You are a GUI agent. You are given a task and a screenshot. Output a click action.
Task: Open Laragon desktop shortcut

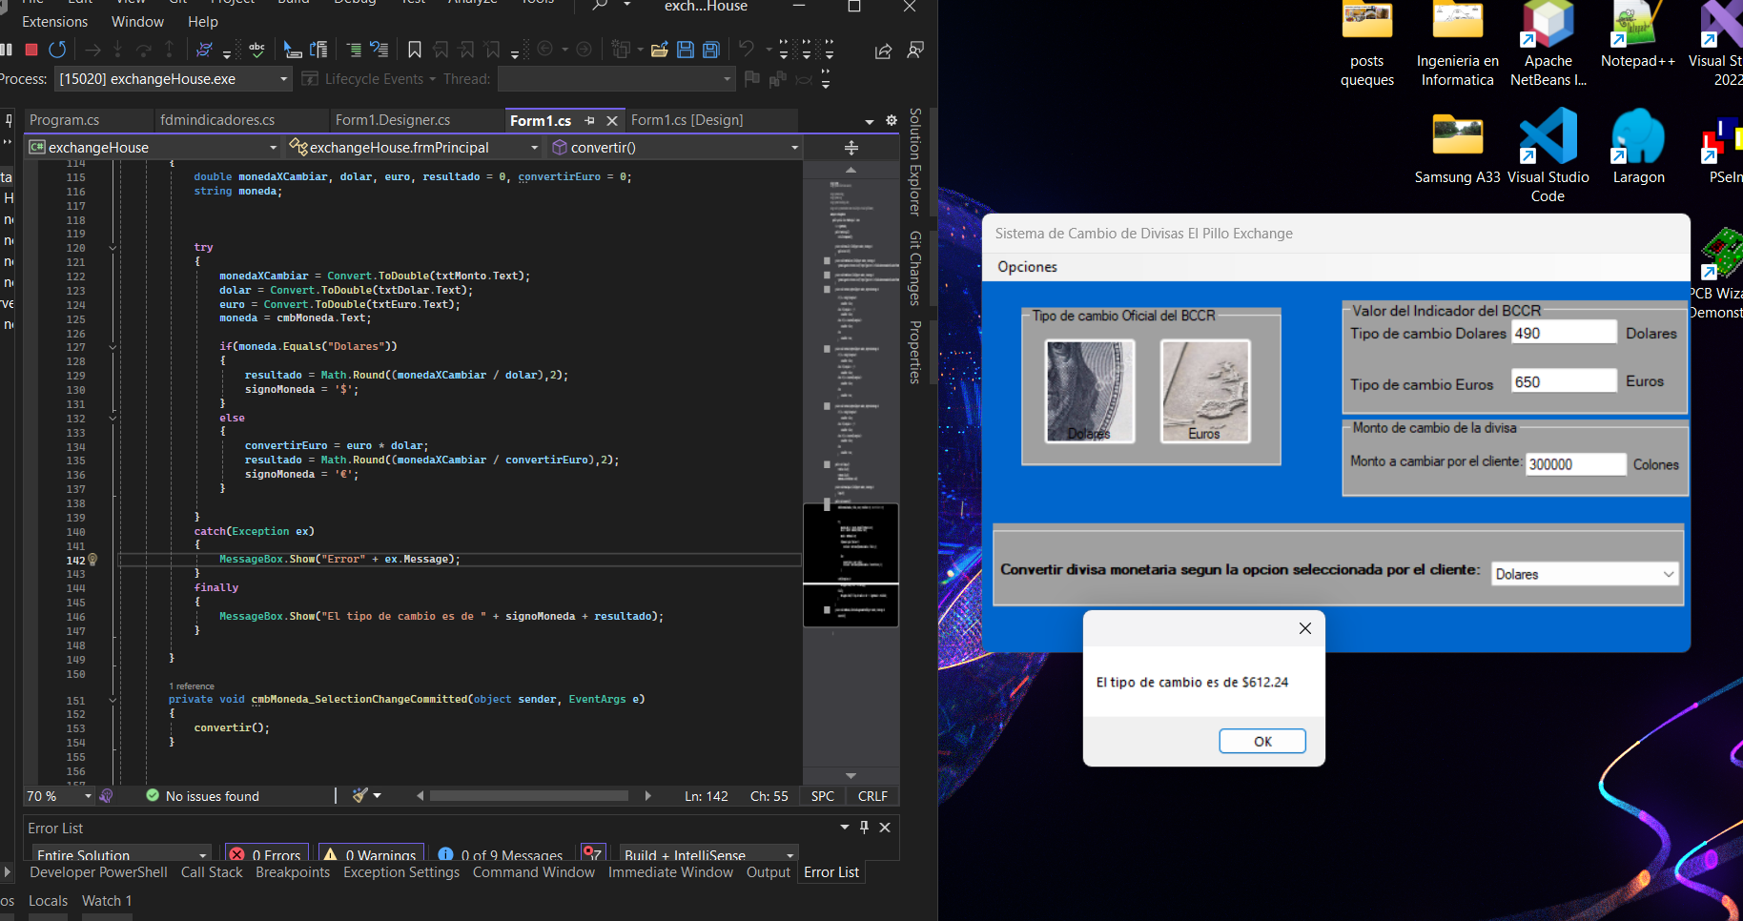pos(1638,147)
